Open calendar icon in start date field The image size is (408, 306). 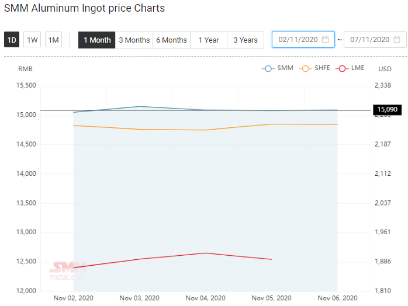tap(325, 40)
